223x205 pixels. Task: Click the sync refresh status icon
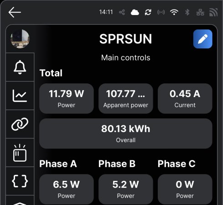tap(148, 12)
